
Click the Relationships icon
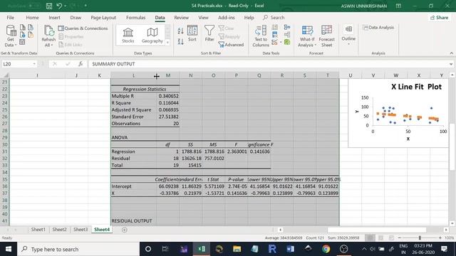click(x=287, y=35)
